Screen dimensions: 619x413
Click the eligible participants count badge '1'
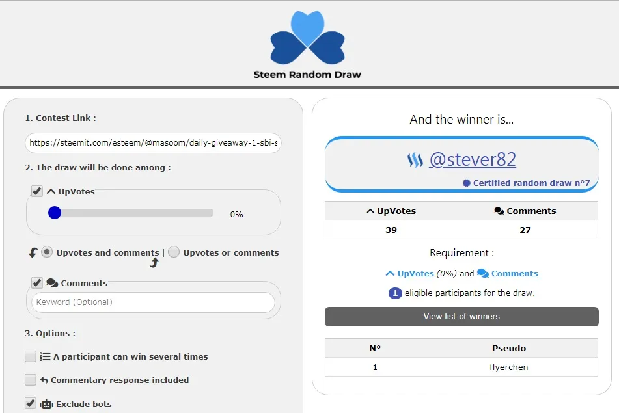[395, 293]
